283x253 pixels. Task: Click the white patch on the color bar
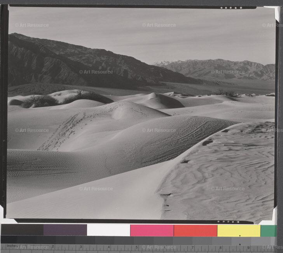[x=109, y=230]
